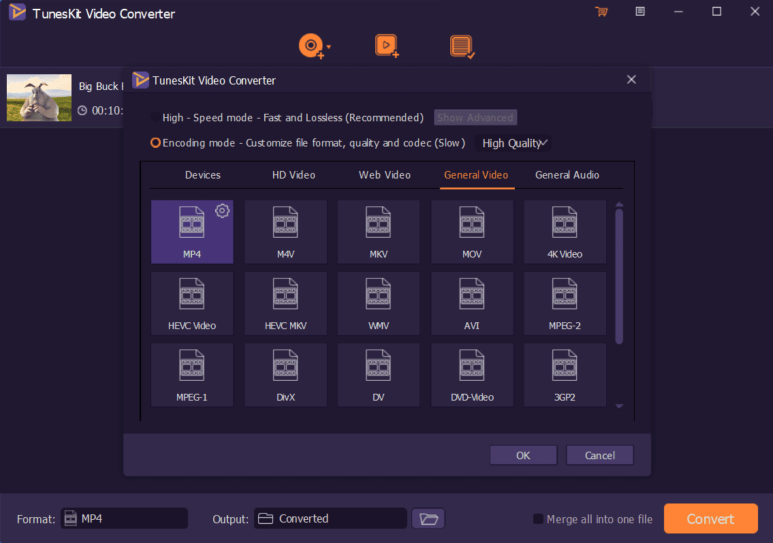The image size is (773, 543).
Task: Minimize the main TunesKit window
Action: tap(678, 12)
